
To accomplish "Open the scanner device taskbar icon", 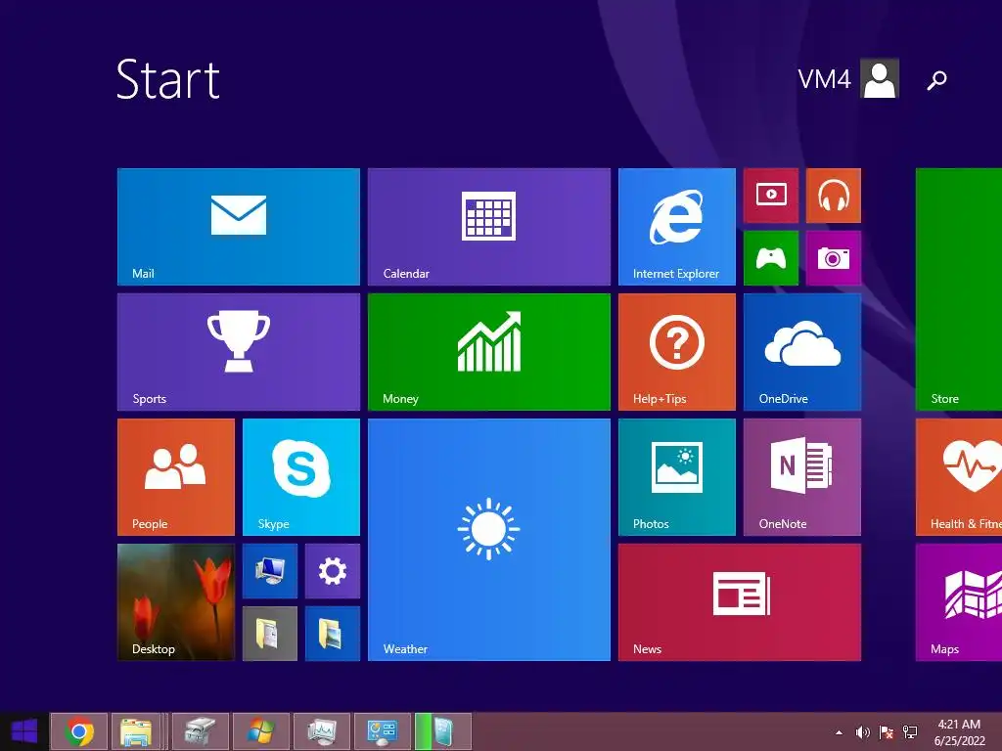I will (200, 731).
